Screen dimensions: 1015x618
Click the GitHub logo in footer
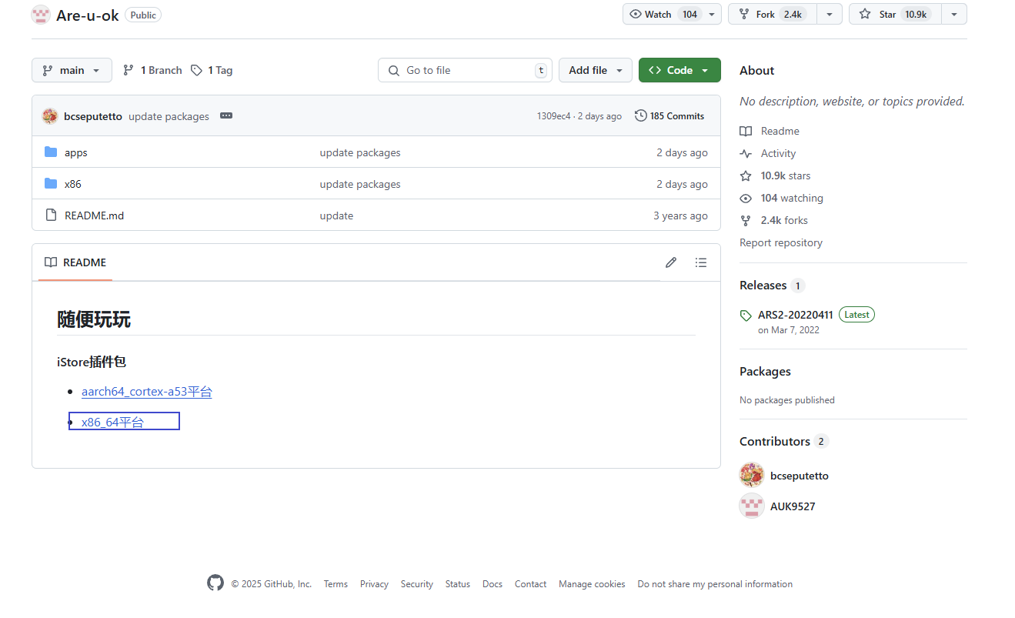tap(215, 583)
